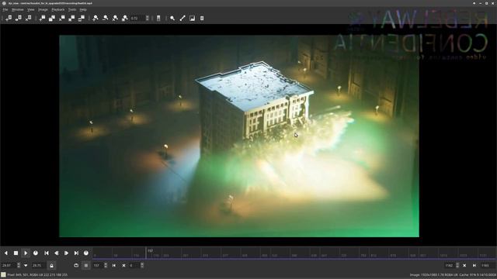Open the histogram tool icon
The image size is (497, 279).
[x=192, y=18]
